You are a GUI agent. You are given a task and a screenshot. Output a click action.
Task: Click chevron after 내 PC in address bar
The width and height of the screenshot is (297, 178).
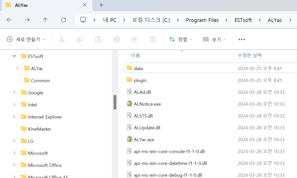pos(124,20)
